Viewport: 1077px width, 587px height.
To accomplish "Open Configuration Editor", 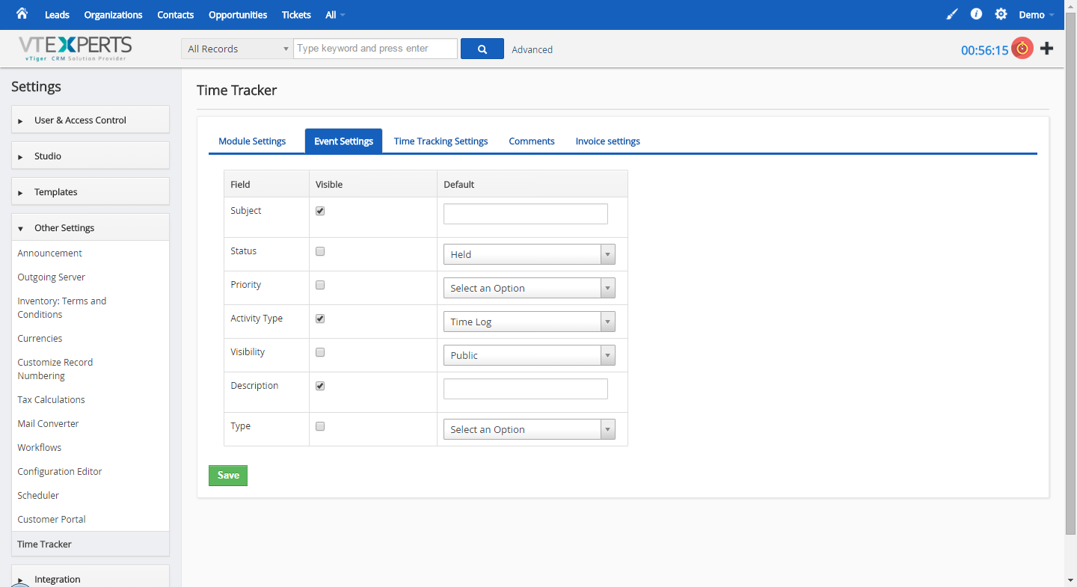I will (59, 471).
